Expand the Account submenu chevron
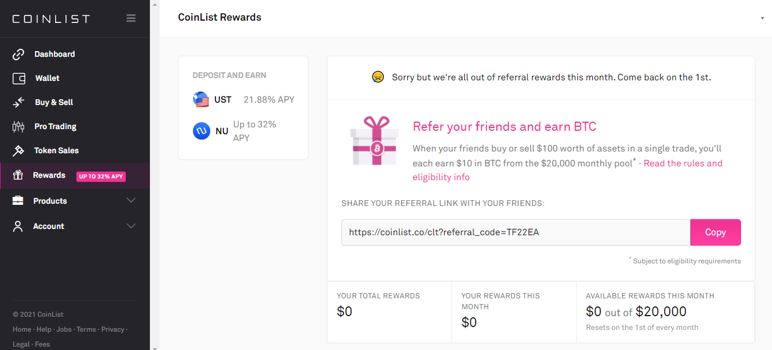 point(131,225)
